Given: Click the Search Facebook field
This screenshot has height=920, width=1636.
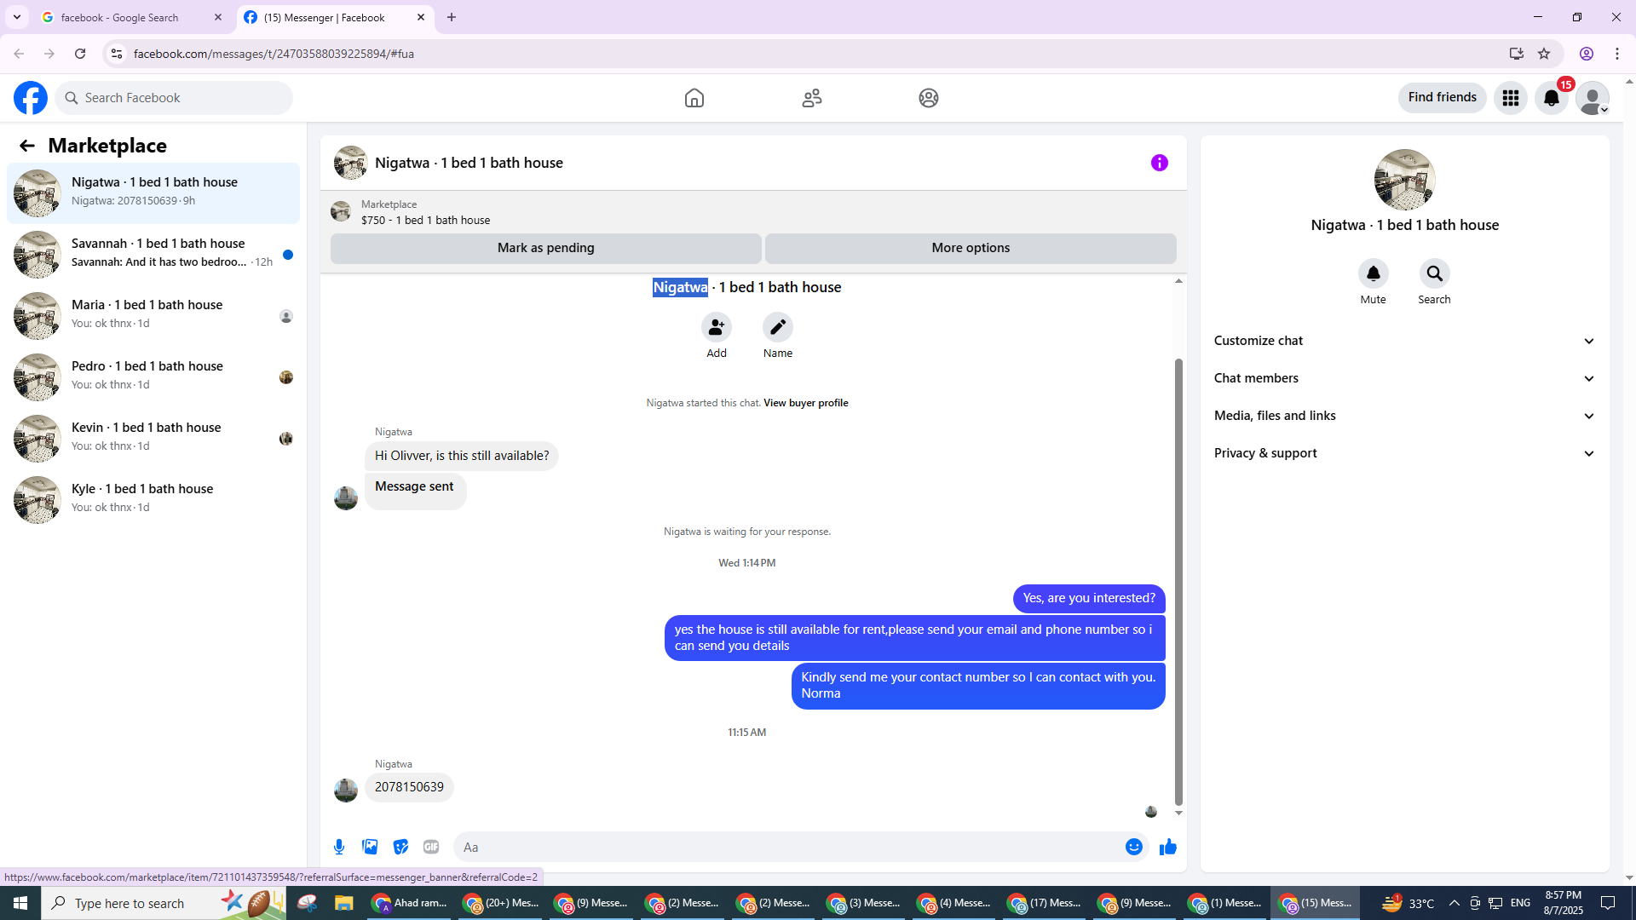Looking at the screenshot, I should coord(174,98).
